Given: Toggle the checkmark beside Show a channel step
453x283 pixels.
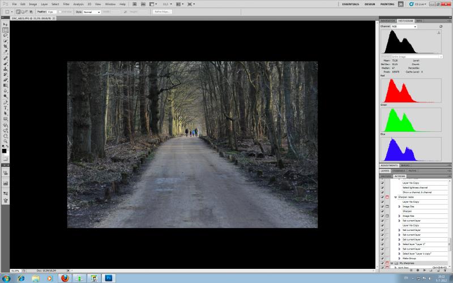Looking at the screenshot, I should [382, 192].
